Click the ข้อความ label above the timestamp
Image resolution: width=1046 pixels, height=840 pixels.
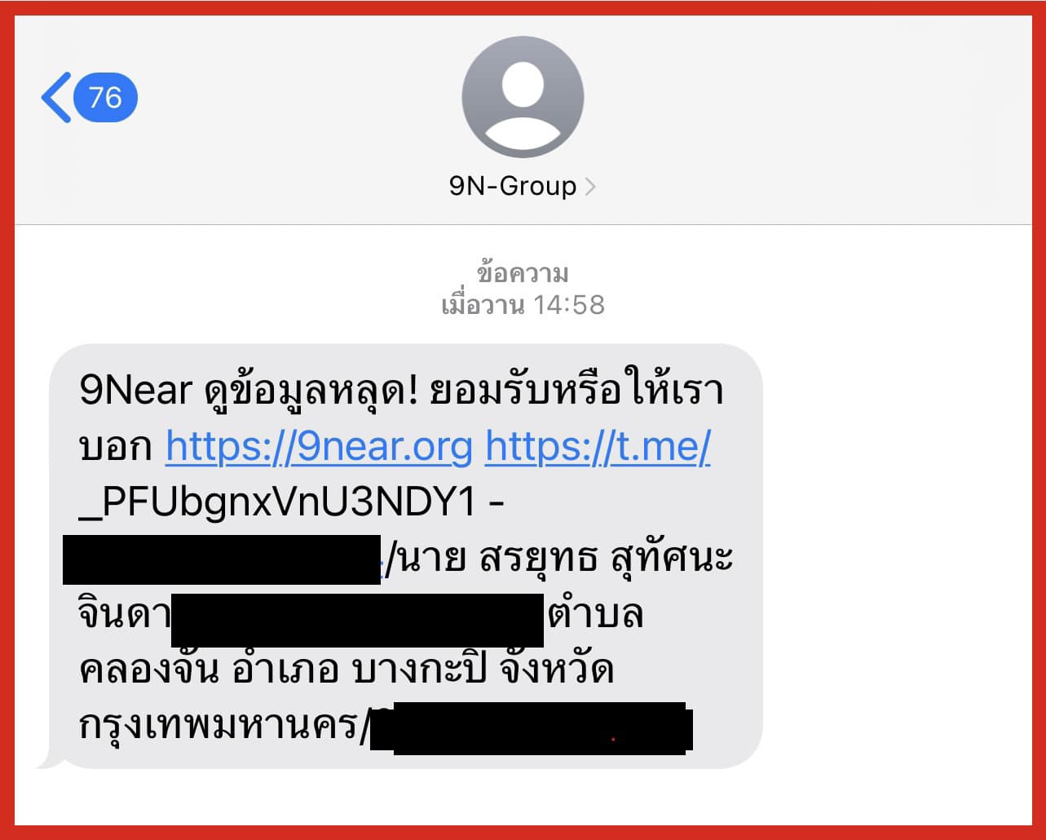click(x=523, y=272)
